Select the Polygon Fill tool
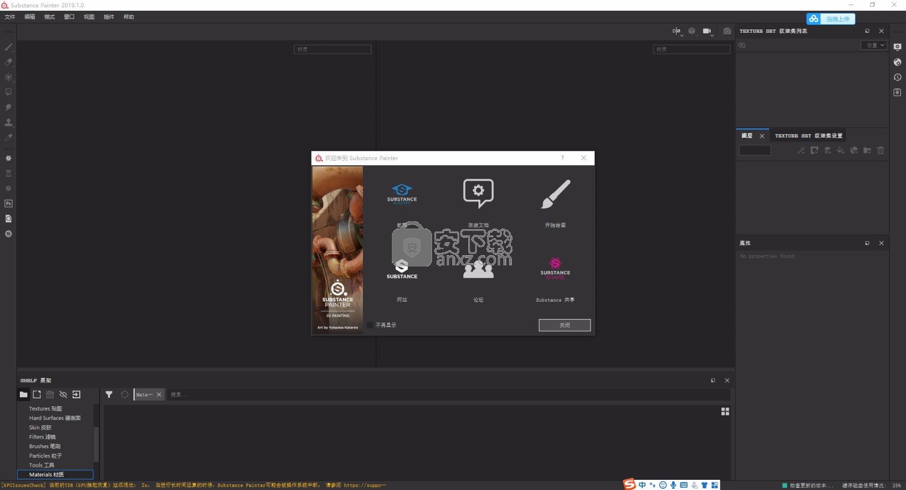This screenshot has width=906, height=490. tap(8, 92)
